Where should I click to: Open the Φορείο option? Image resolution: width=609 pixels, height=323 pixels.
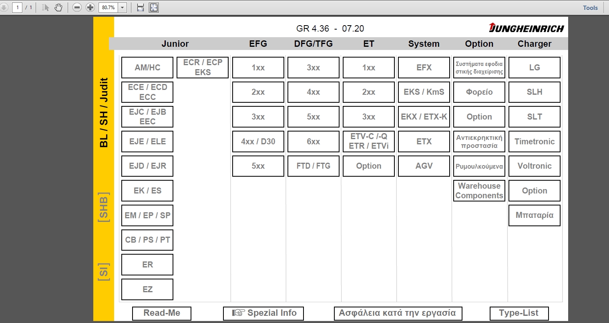479,92
